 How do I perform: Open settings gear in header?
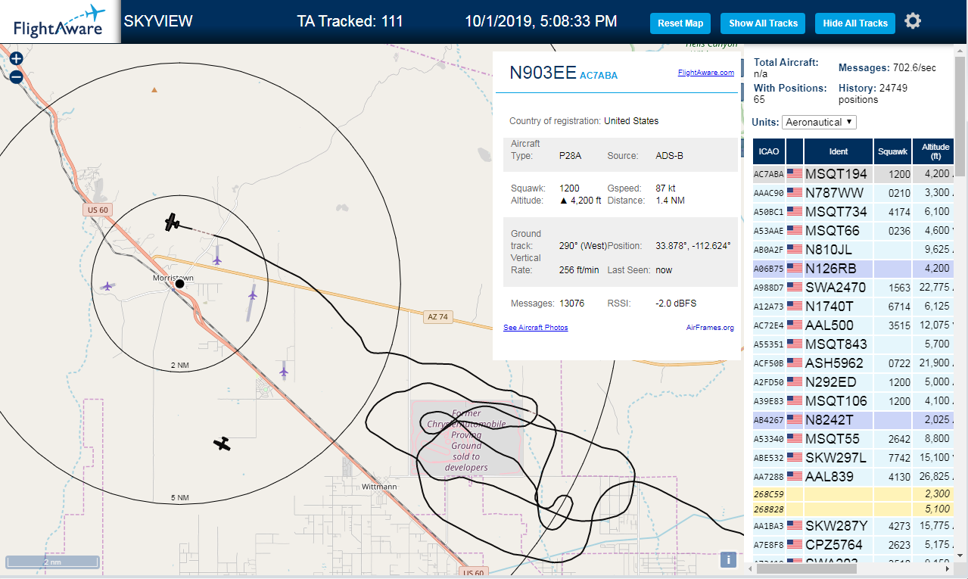[x=913, y=20]
